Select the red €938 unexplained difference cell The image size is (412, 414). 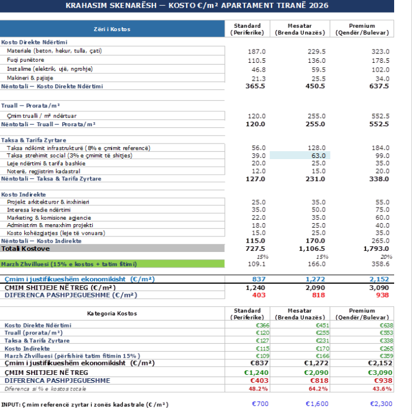362,381
